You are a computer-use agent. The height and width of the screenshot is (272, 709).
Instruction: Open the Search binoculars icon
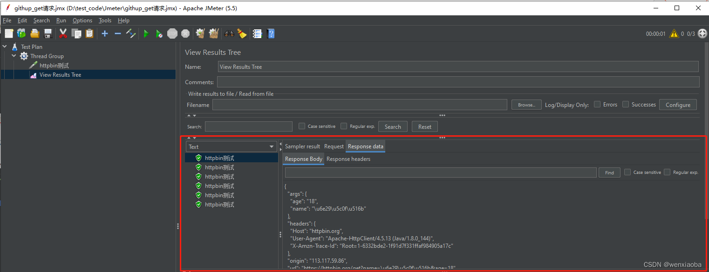[x=229, y=33]
